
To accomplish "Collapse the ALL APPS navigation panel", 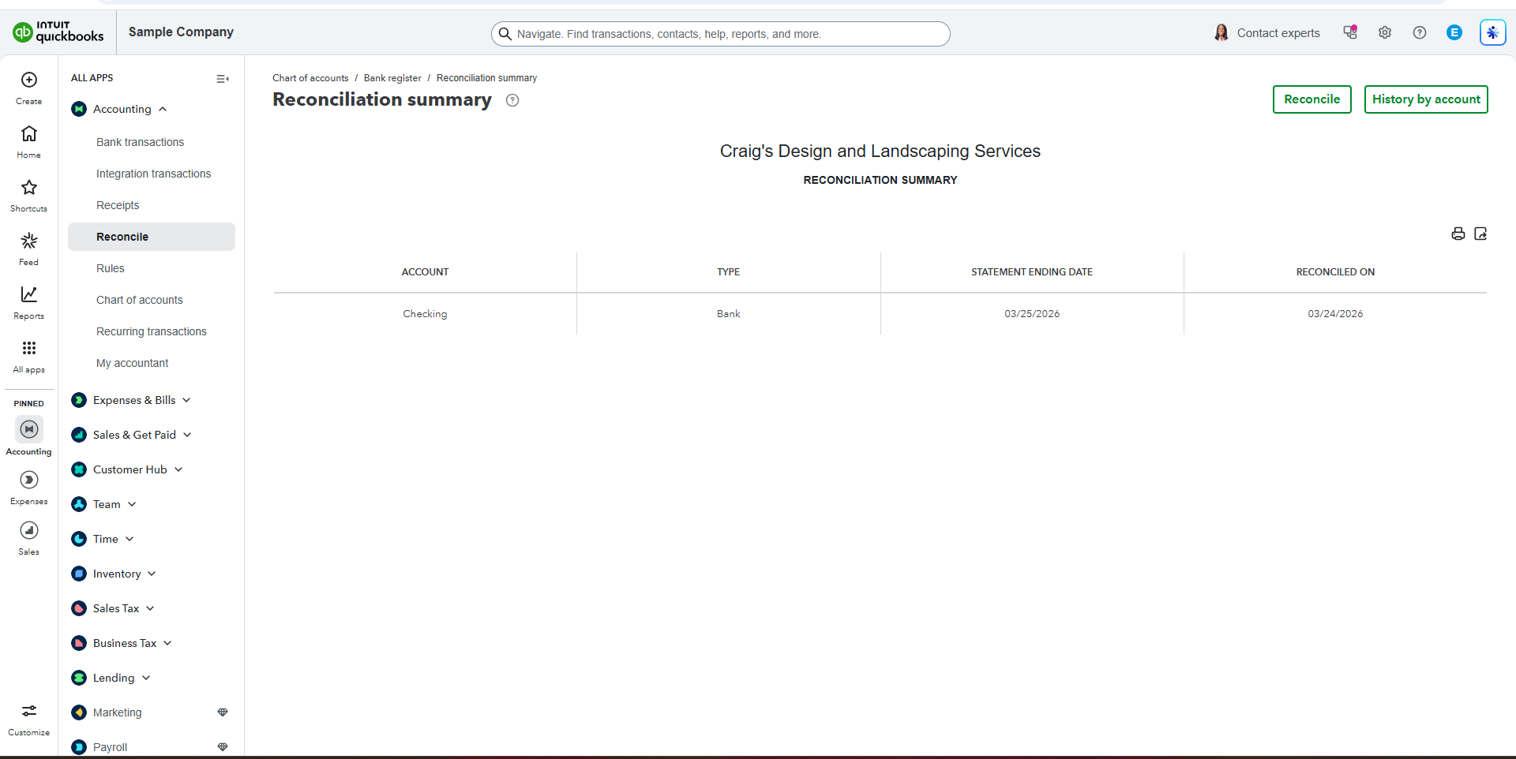I will 223,79.
